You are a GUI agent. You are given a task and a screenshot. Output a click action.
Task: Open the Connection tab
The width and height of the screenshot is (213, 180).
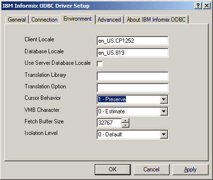click(x=44, y=20)
